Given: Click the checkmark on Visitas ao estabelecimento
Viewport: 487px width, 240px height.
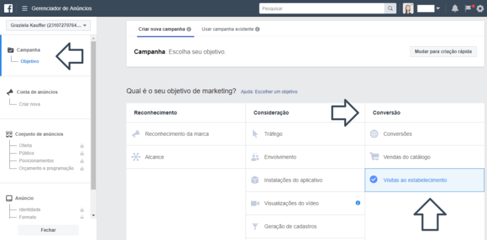Looking at the screenshot, I should [x=374, y=179].
